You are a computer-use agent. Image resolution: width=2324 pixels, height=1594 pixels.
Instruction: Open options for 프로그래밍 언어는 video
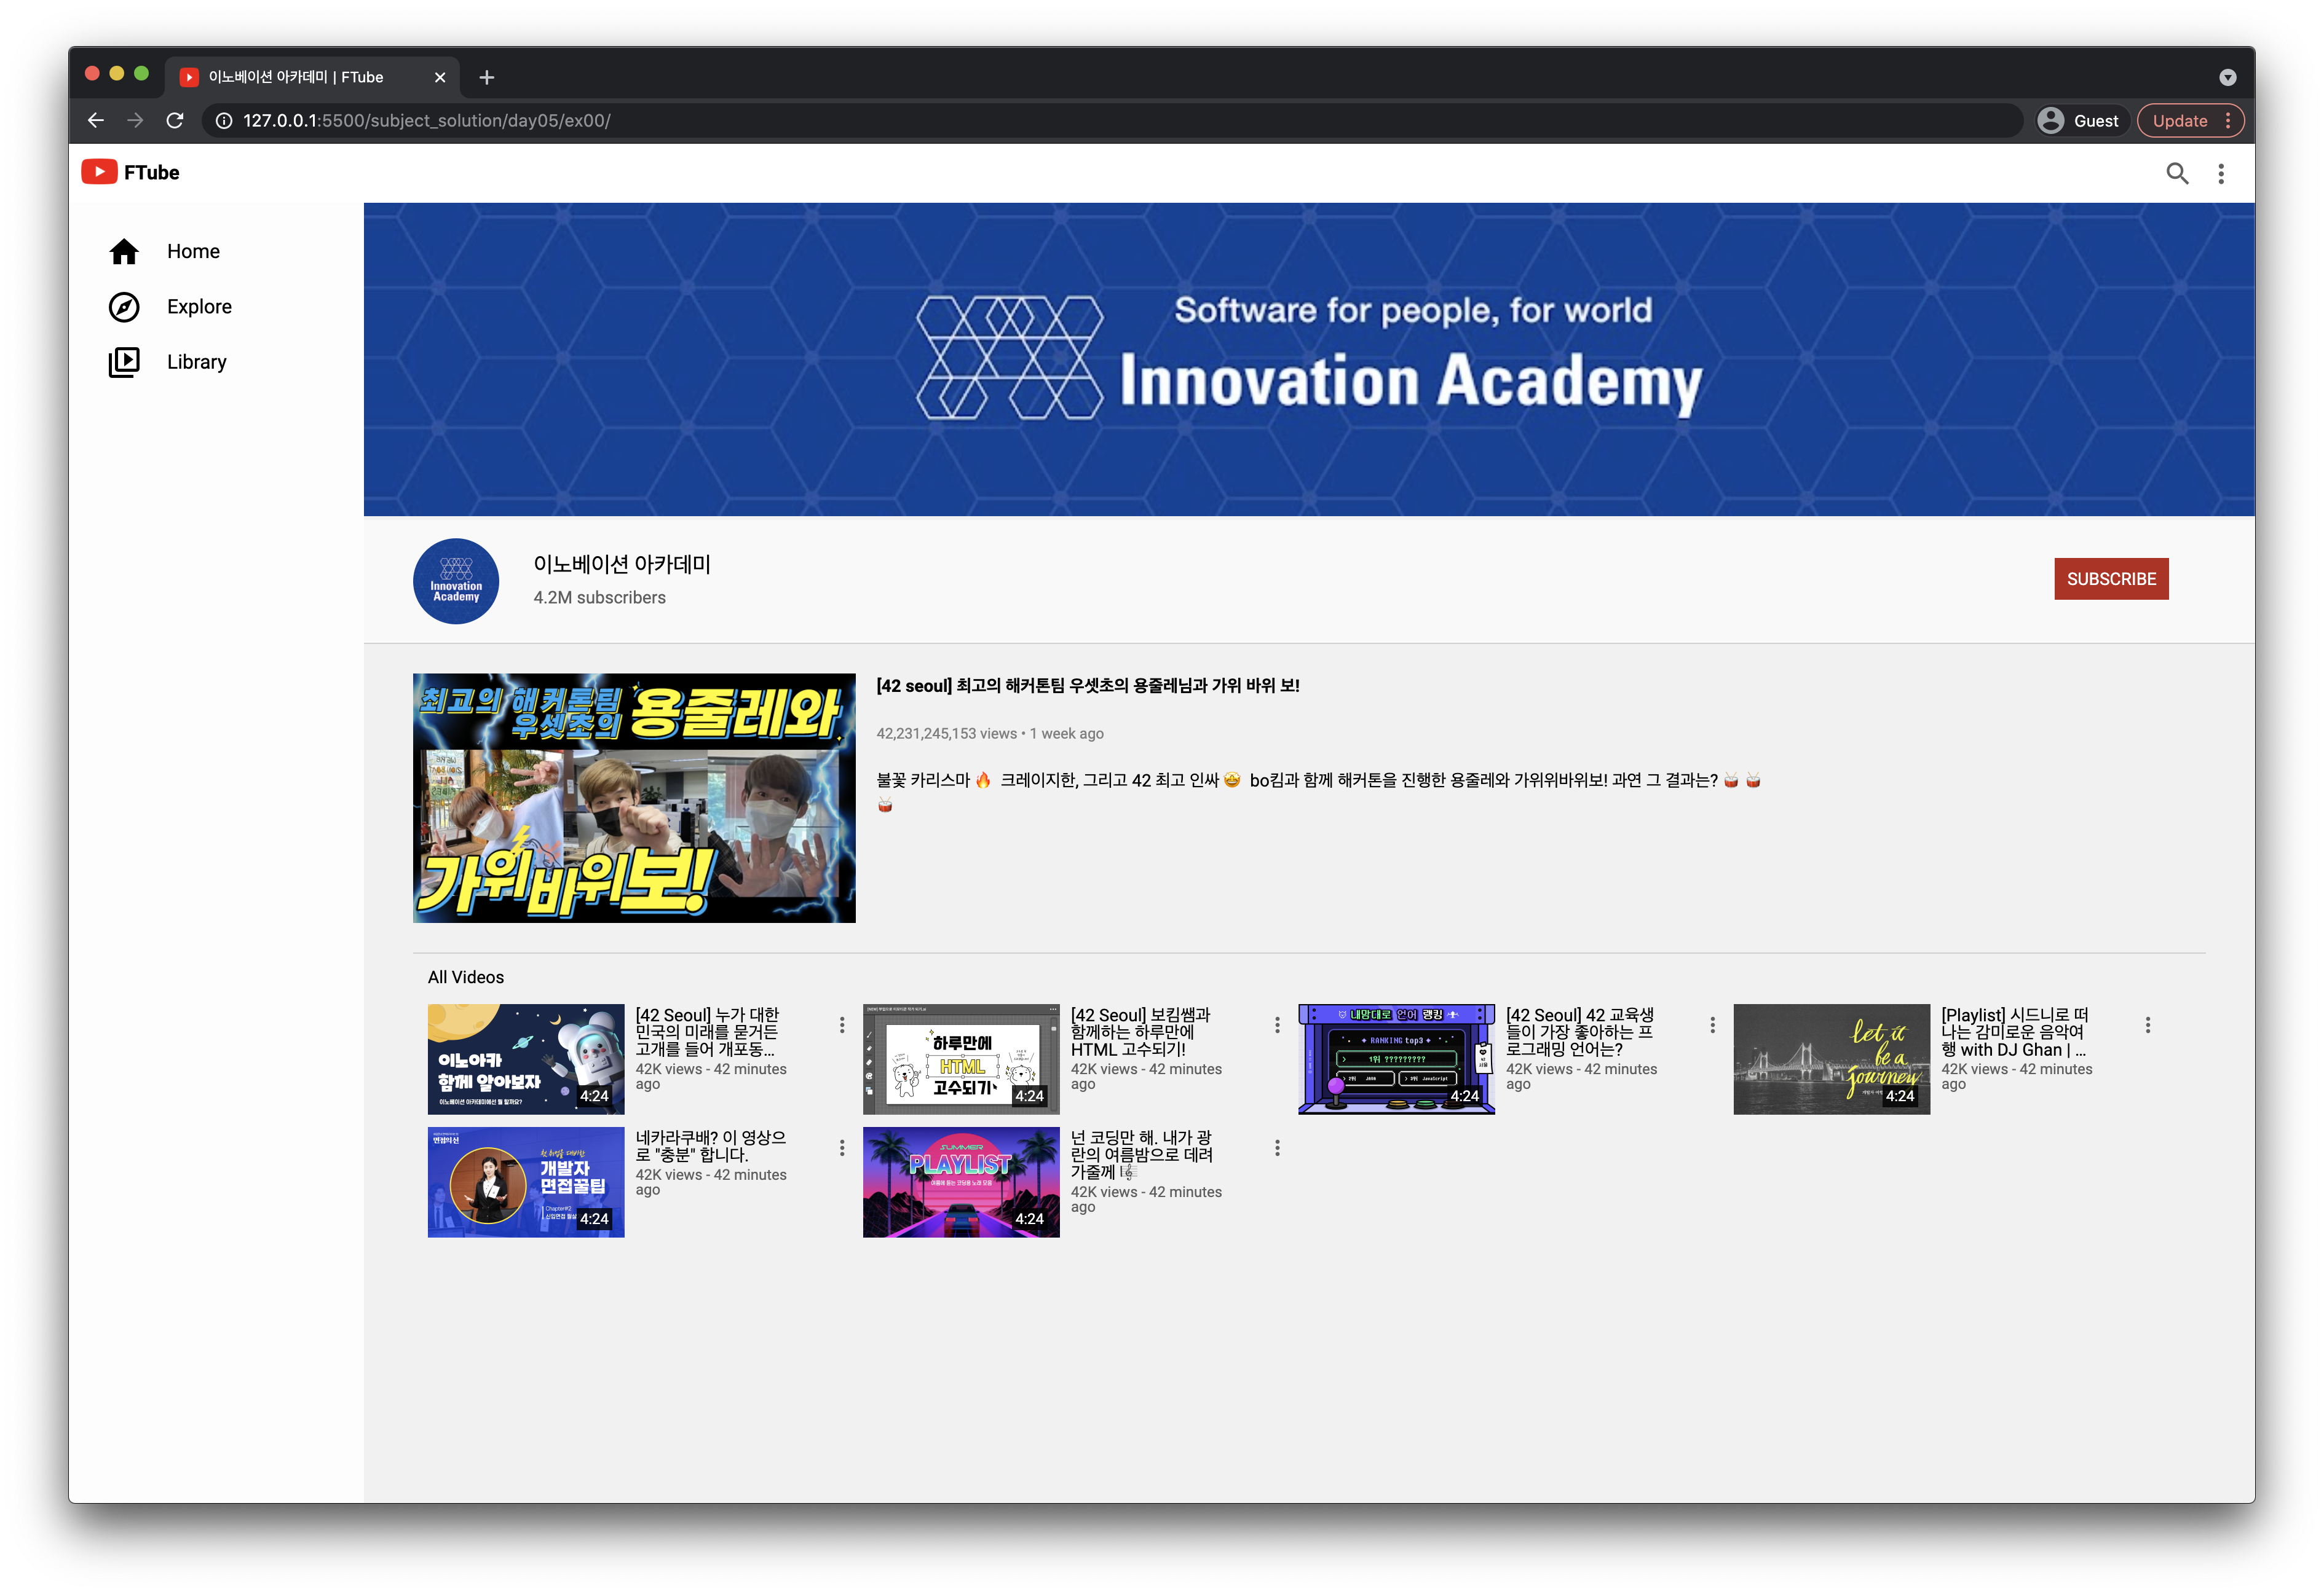[1712, 1024]
